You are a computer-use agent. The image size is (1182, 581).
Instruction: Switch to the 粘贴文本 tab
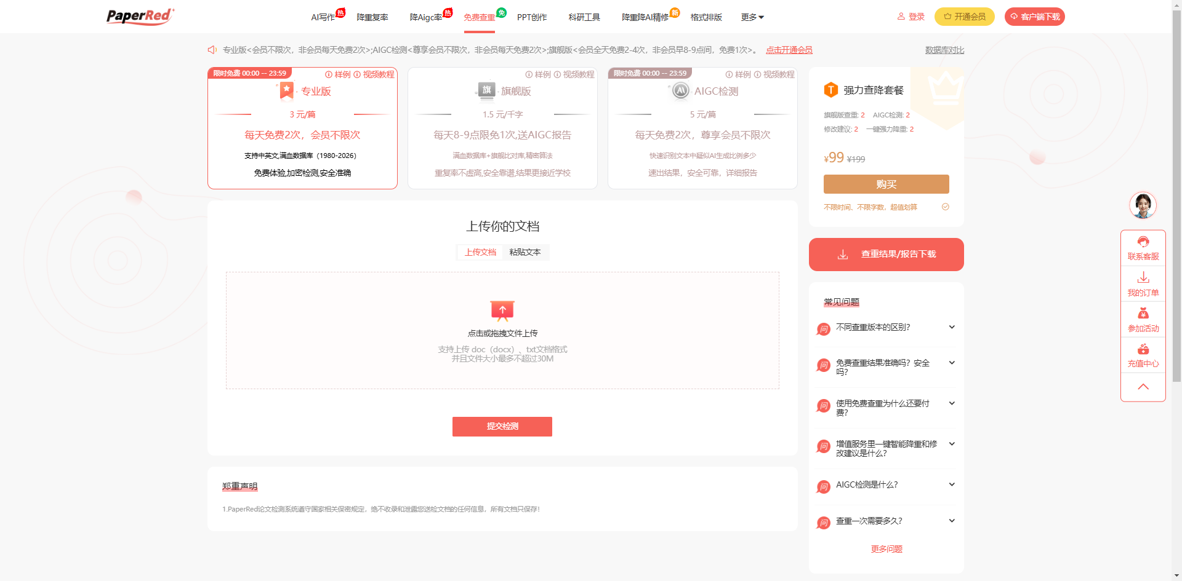[525, 252]
